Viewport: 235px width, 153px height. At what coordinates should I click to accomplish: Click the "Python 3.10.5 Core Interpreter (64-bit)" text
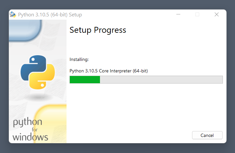tap(109, 71)
